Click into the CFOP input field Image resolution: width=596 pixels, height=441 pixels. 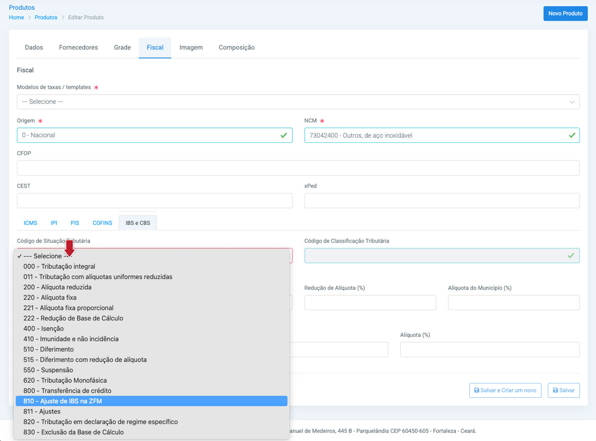tap(298, 168)
